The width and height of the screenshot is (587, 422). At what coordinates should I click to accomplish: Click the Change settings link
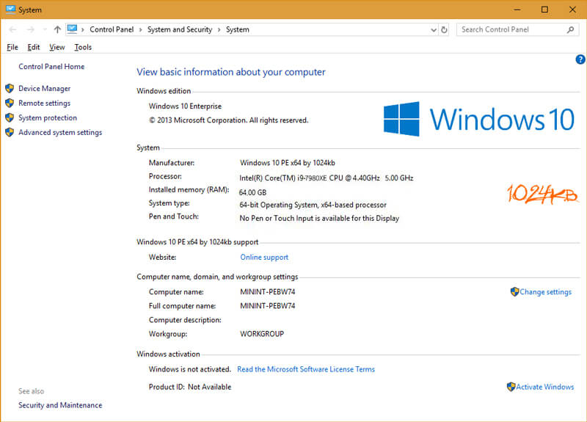tap(545, 292)
